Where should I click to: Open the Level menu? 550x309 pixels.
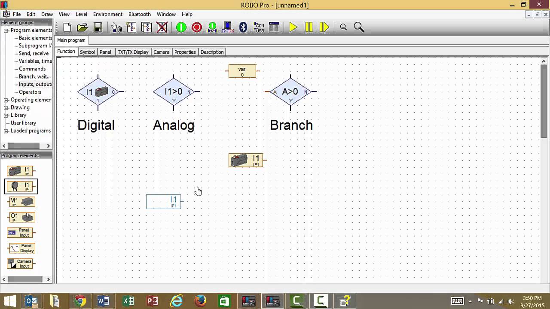click(x=81, y=14)
